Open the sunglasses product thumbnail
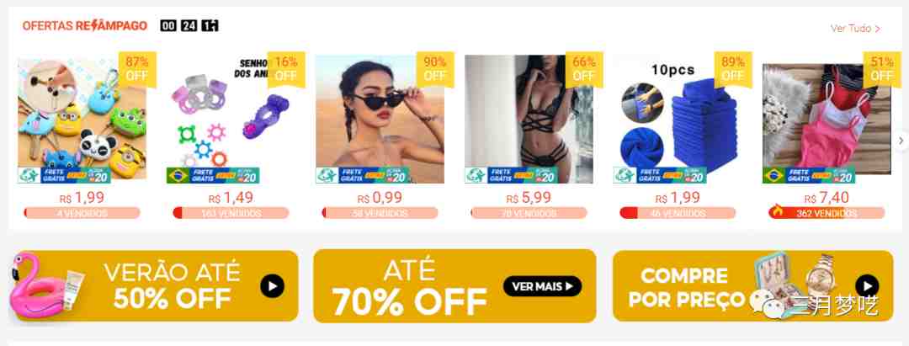This screenshot has height=346, width=909. (380, 119)
